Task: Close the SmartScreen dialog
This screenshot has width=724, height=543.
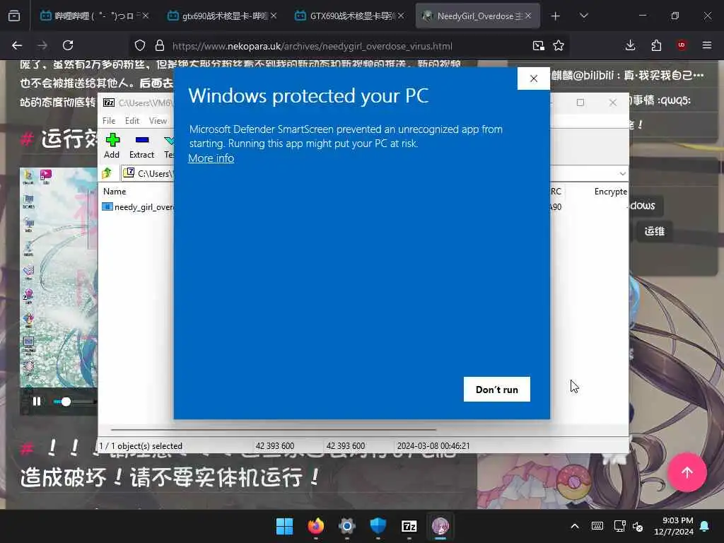Action: (534, 78)
